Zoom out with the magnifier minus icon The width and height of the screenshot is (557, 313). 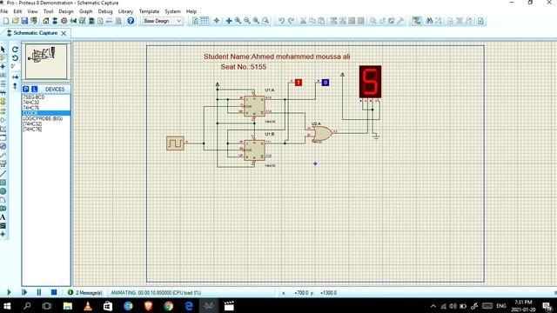pos(247,21)
